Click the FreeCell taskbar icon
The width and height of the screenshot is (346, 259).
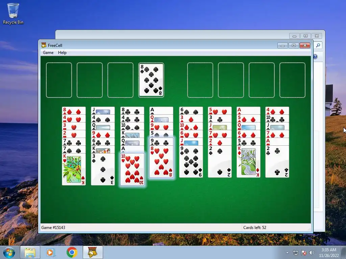pos(93,252)
